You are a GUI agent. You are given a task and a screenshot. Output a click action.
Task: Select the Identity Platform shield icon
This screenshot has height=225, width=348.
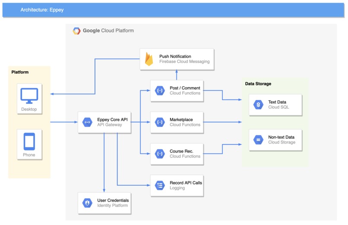point(88,203)
